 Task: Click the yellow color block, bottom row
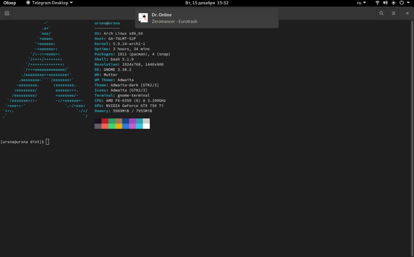[x=119, y=126]
